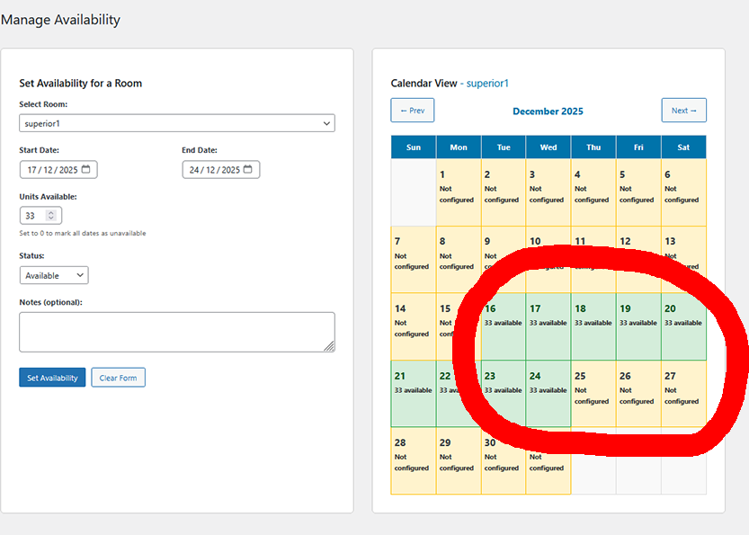
Task: Select December 4 calendar cell
Action: coord(593,192)
